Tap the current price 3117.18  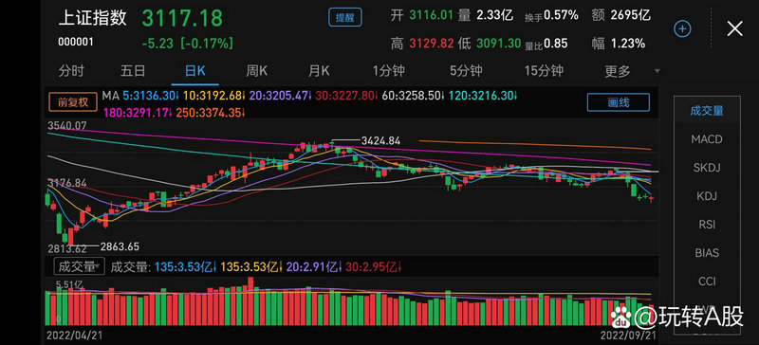click(182, 18)
